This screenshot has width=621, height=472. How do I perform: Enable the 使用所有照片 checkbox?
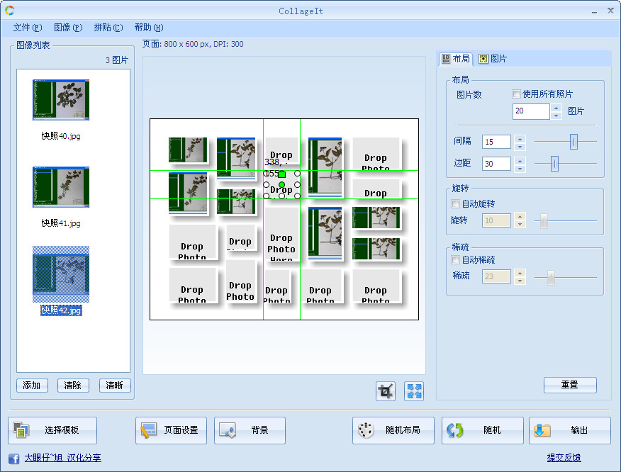(515, 94)
